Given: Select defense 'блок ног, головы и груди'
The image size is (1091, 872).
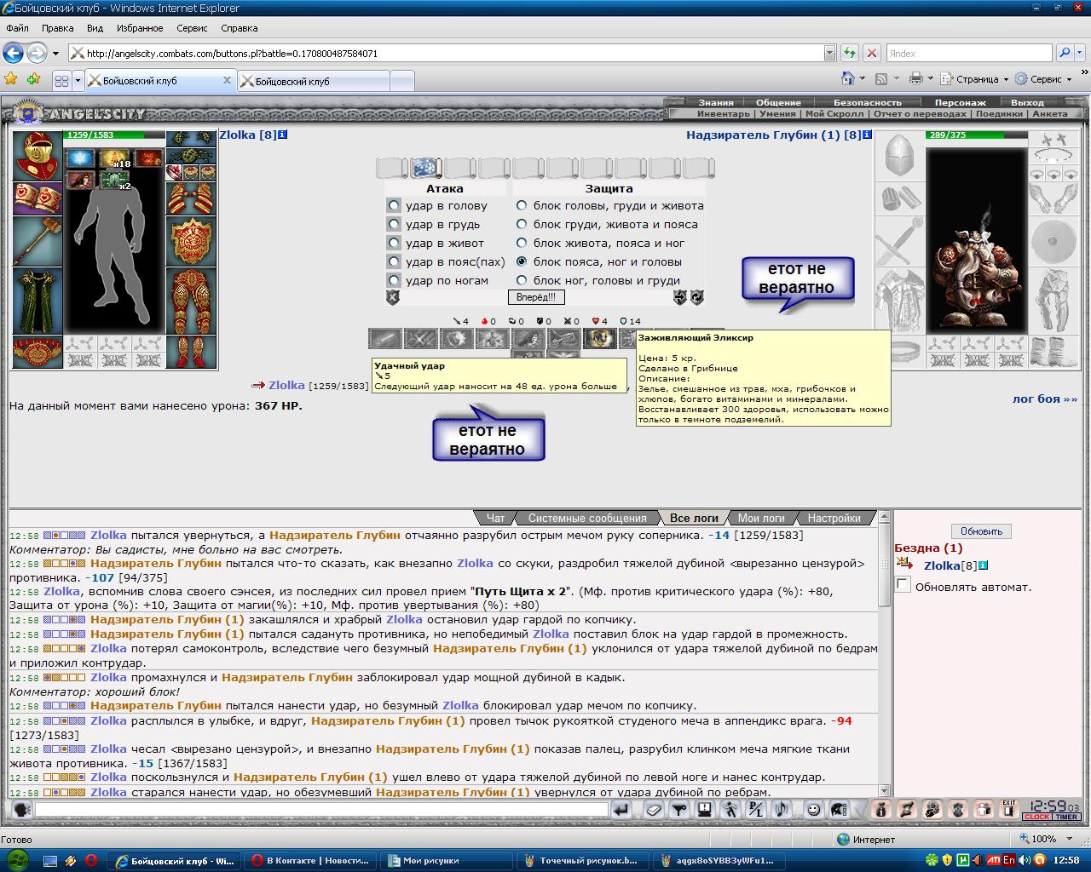Looking at the screenshot, I should point(522,280).
